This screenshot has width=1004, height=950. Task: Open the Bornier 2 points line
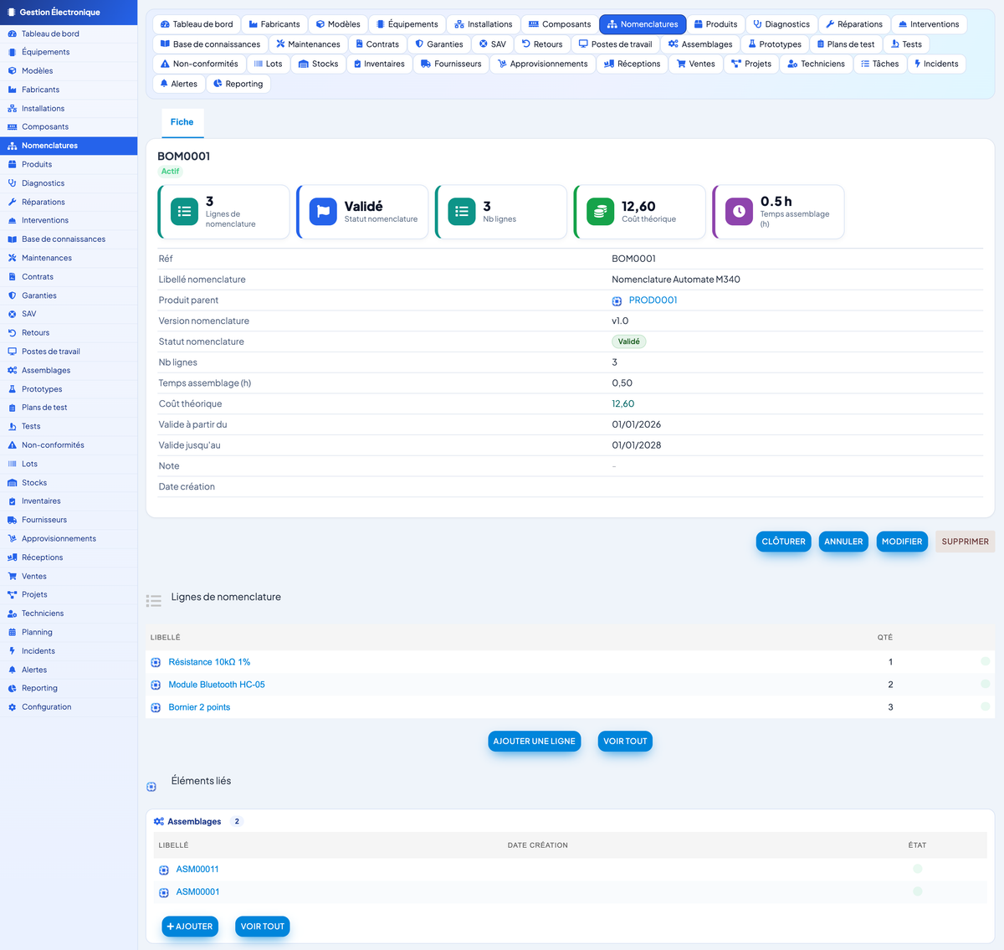click(199, 707)
